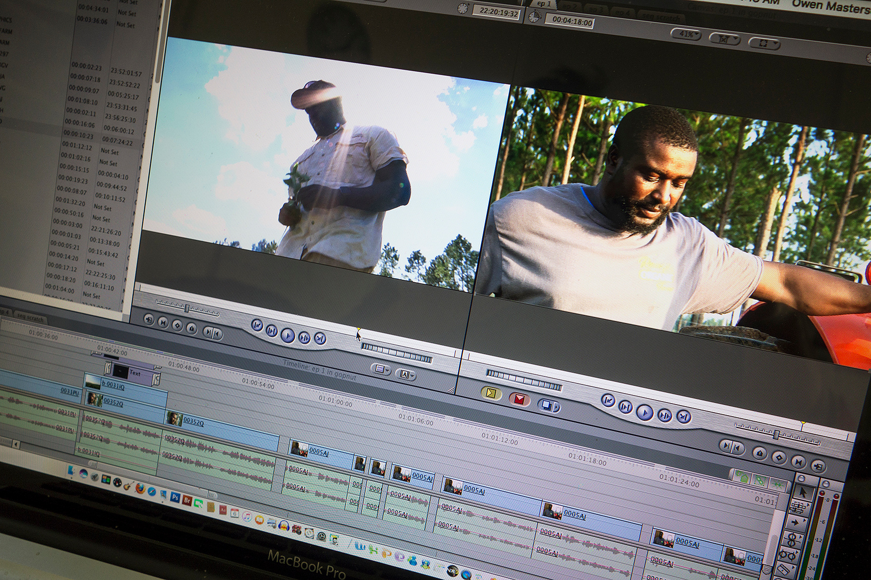Click the Canvas Match Frame button
871x580 pixels.
tap(818, 466)
